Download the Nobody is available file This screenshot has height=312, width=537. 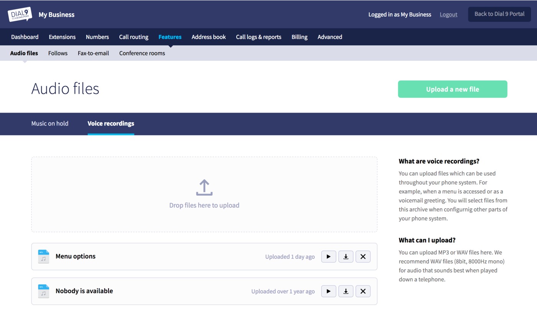click(346, 291)
